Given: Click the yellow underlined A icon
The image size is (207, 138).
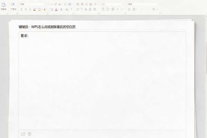Looking at the screenshot, I should [45, 9].
